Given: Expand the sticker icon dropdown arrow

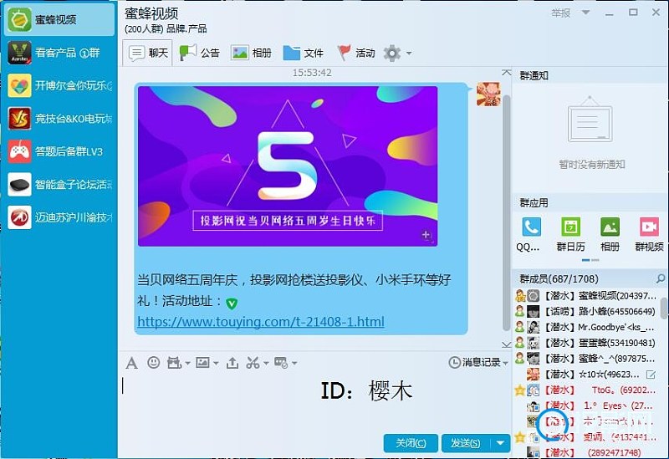Looking at the screenshot, I should coord(187,364).
